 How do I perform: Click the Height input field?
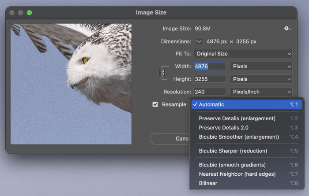point(210,79)
